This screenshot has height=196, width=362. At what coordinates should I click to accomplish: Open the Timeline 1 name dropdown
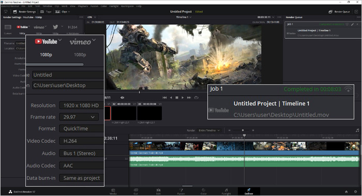[x=184, y=17]
